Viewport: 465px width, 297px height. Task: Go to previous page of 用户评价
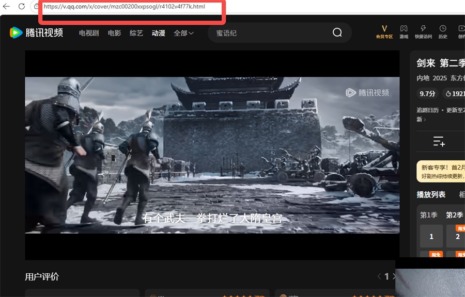coord(379,276)
